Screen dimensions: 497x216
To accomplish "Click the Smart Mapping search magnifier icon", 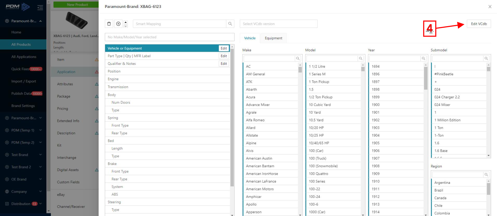I will 230,24.
